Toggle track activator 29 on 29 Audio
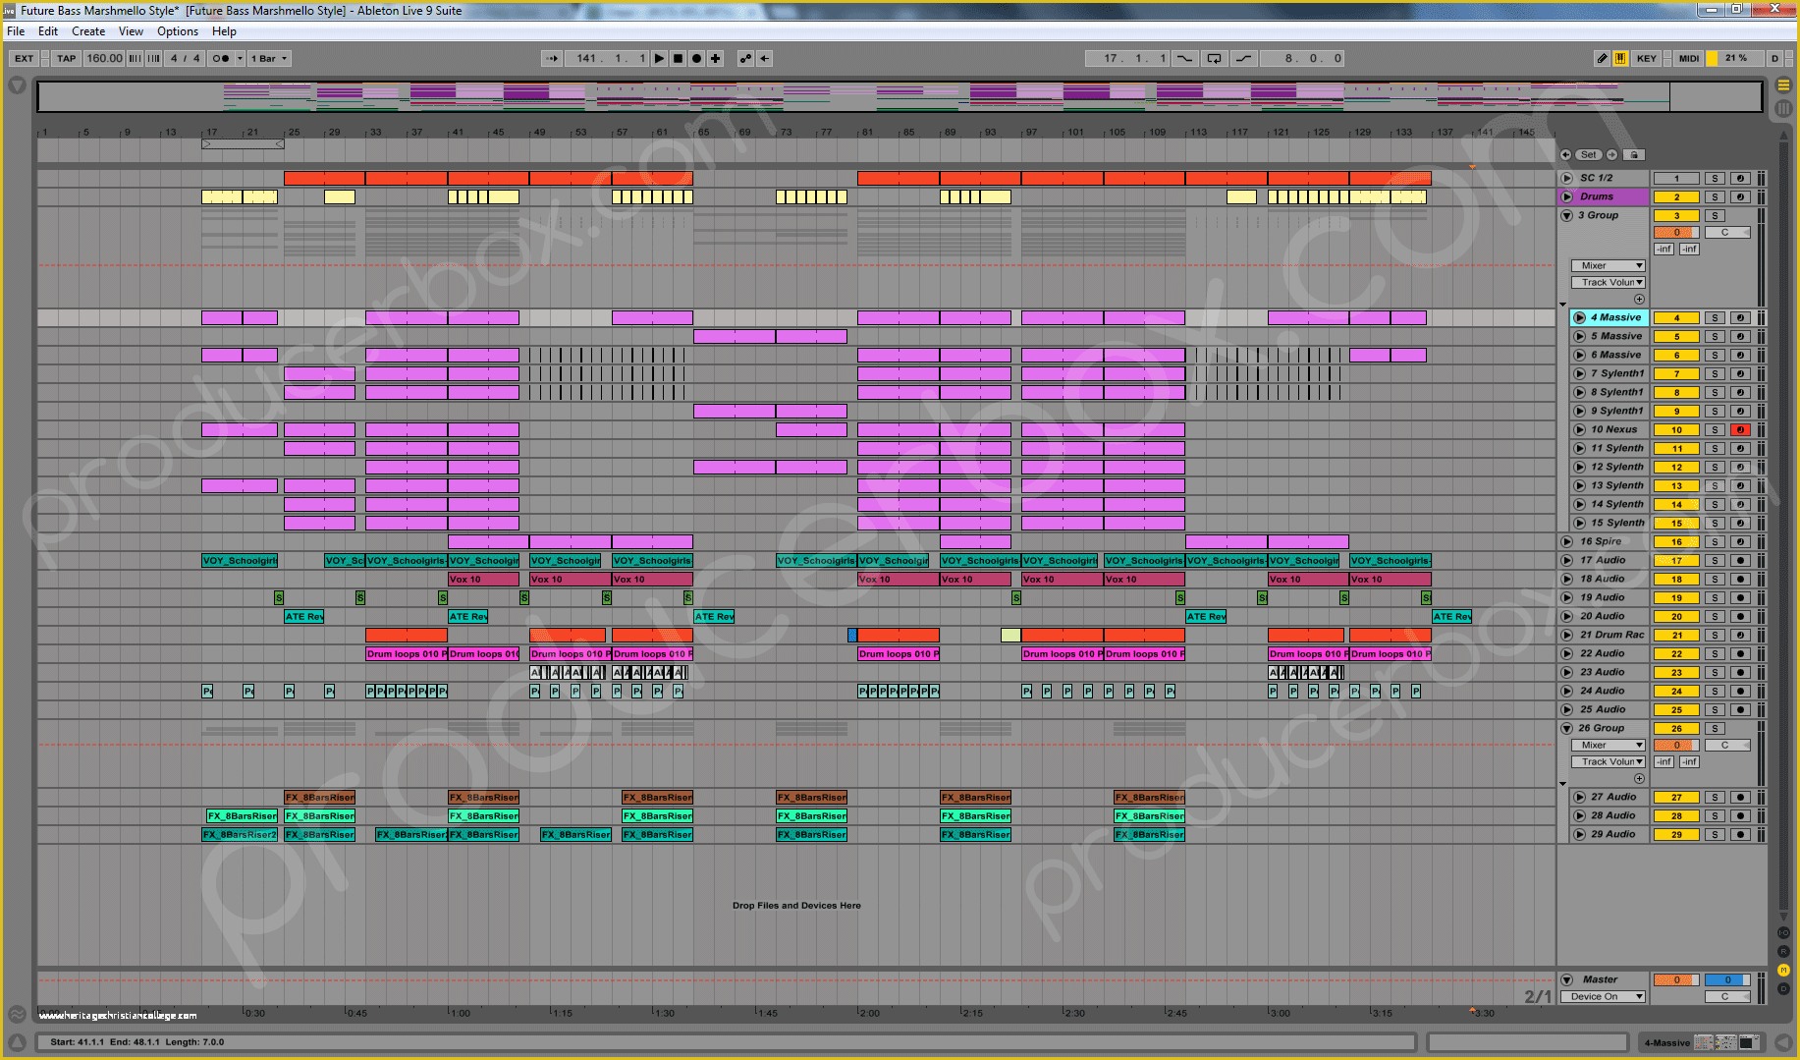This screenshot has width=1800, height=1060. point(1676,834)
